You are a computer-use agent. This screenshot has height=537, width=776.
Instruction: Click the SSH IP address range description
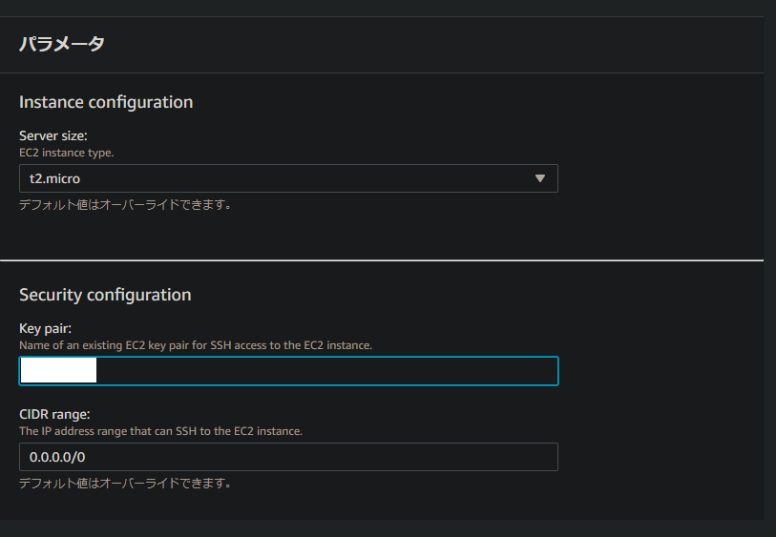160,431
